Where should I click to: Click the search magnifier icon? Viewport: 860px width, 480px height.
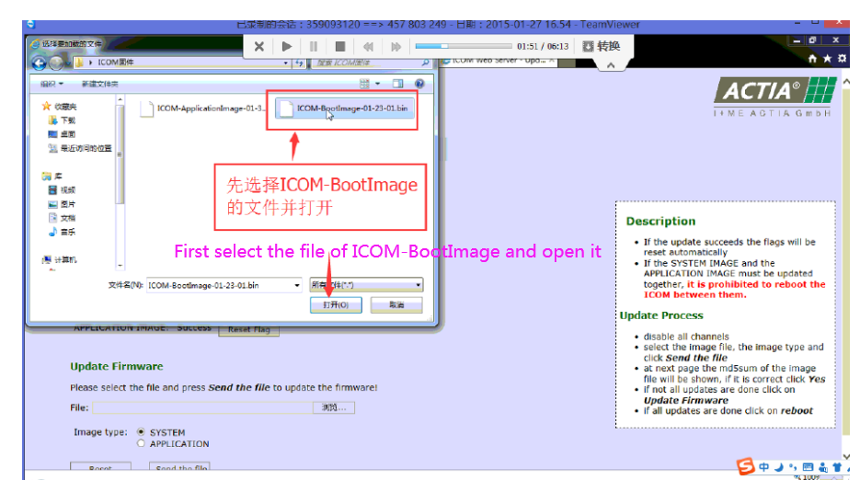coord(425,63)
